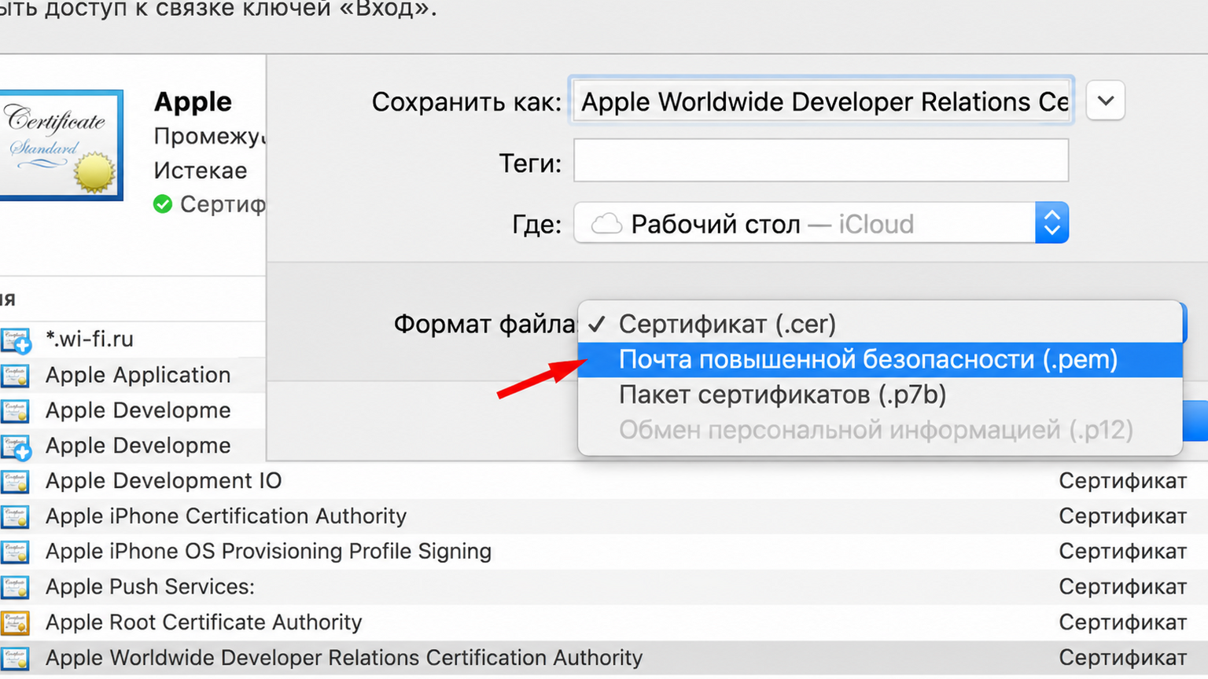1208x679 pixels.
Task: Click the icon for Apple Worldwide Developer Relations Certification Authority
Action: click(15, 658)
